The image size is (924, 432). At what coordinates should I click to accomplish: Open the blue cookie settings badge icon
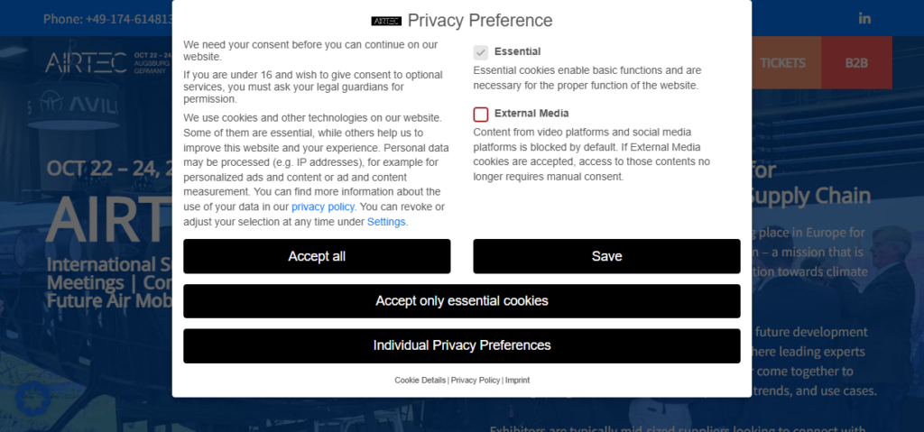pos(32,399)
